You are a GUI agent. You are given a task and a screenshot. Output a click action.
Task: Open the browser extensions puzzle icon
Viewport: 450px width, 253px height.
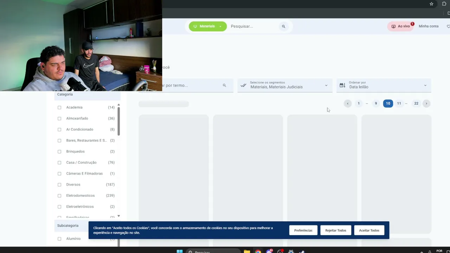coord(444,4)
